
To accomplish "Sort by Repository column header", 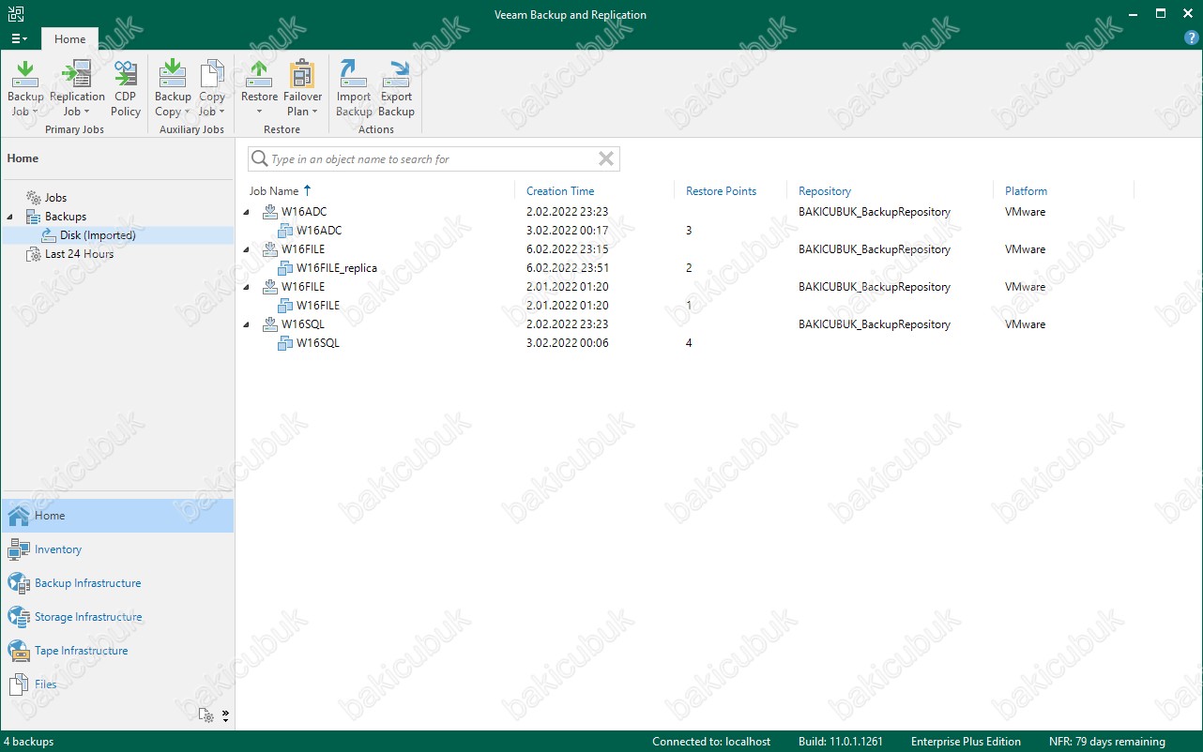I will pyautogui.click(x=825, y=191).
